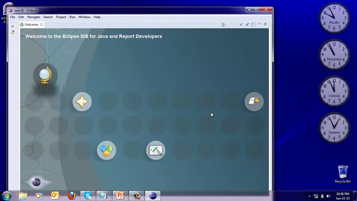Click the second icon in left trim bar
Image resolution: width=357 pixels, height=201 pixels.
(x=13, y=32)
